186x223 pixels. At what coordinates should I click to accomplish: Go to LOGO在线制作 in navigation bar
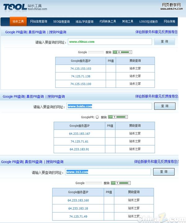click(148, 21)
